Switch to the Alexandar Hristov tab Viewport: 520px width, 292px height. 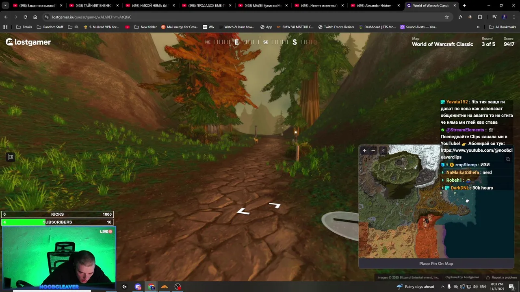click(376, 6)
